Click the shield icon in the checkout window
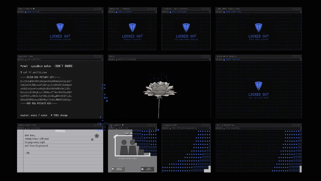The image size is (321, 181). tap(186, 28)
